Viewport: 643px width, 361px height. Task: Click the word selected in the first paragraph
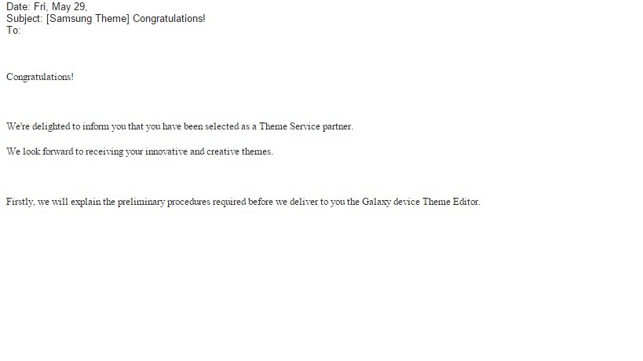pos(222,126)
